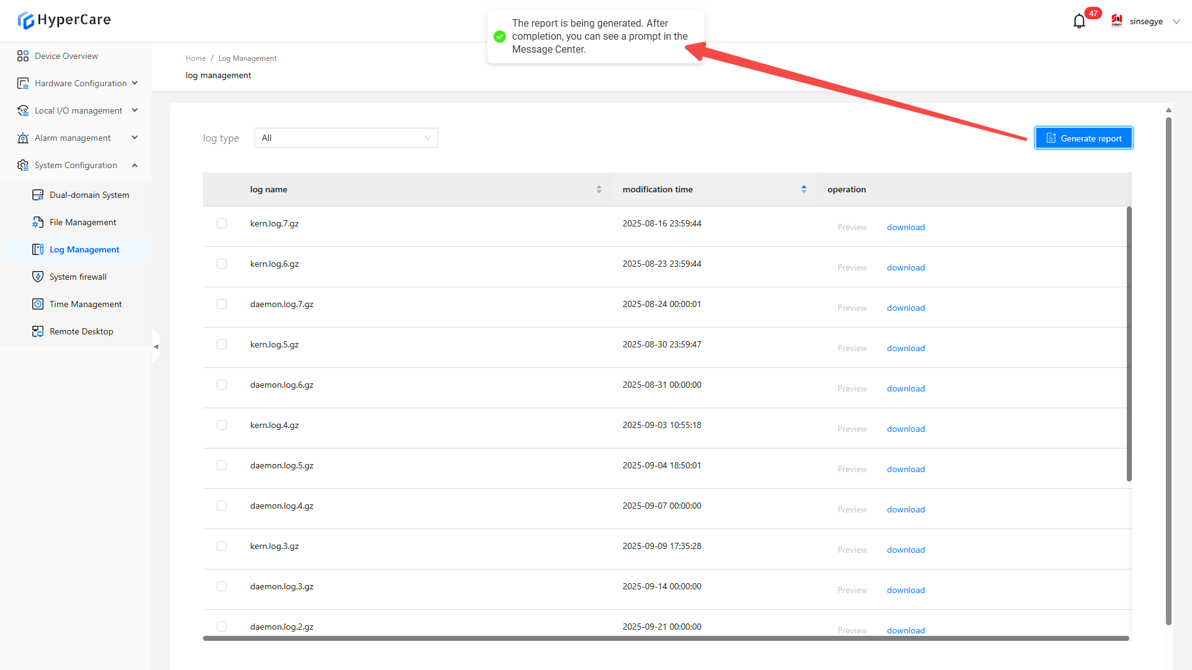Click the Dual-domain System icon
Image resolution: width=1192 pixels, height=670 pixels.
pyautogui.click(x=38, y=195)
